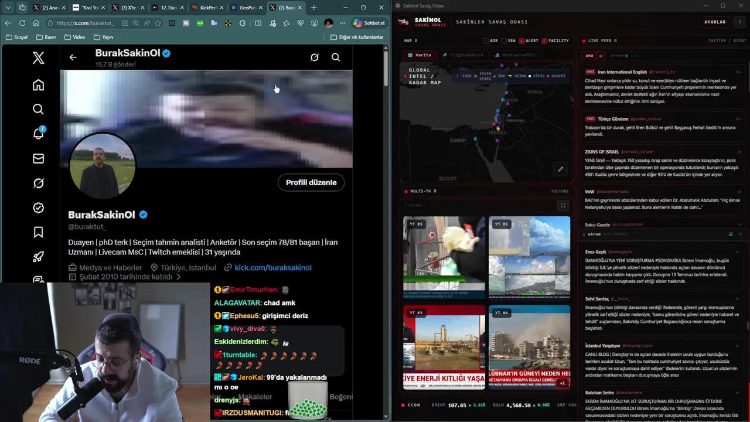The height and width of the screenshot is (422, 750).
Task: Open the Iran International English post
Action: pyautogui.click(x=662, y=87)
